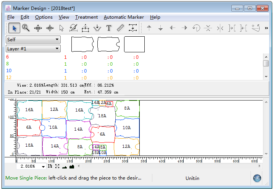Click horizontal scrollbar left arrow

79,166
